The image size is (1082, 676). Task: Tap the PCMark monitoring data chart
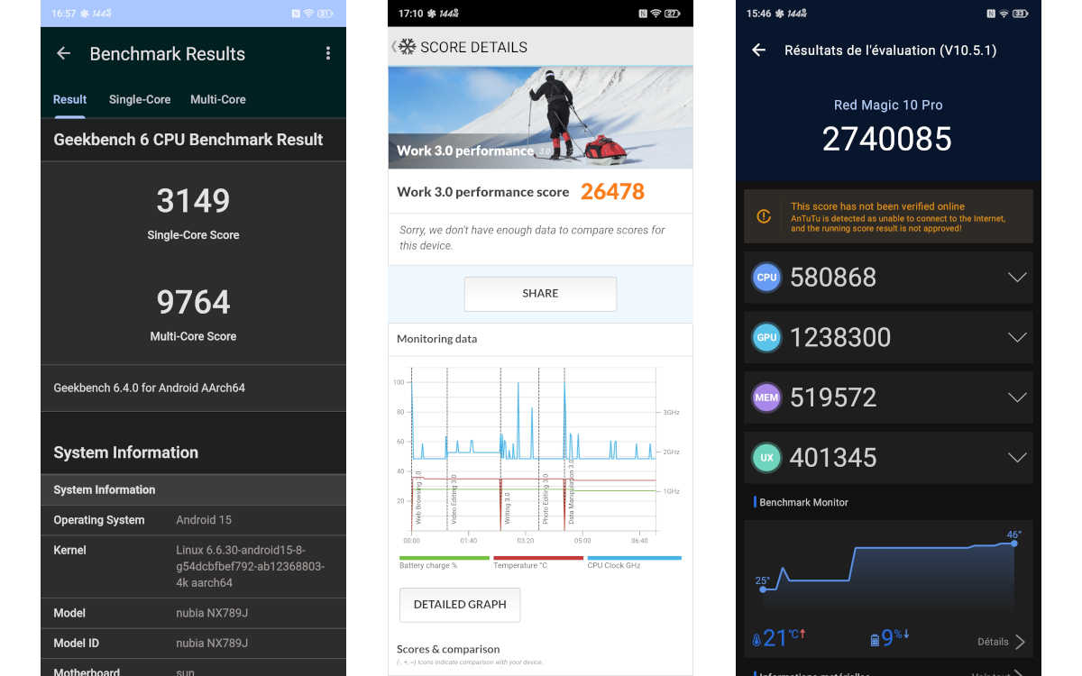pos(536,455)
